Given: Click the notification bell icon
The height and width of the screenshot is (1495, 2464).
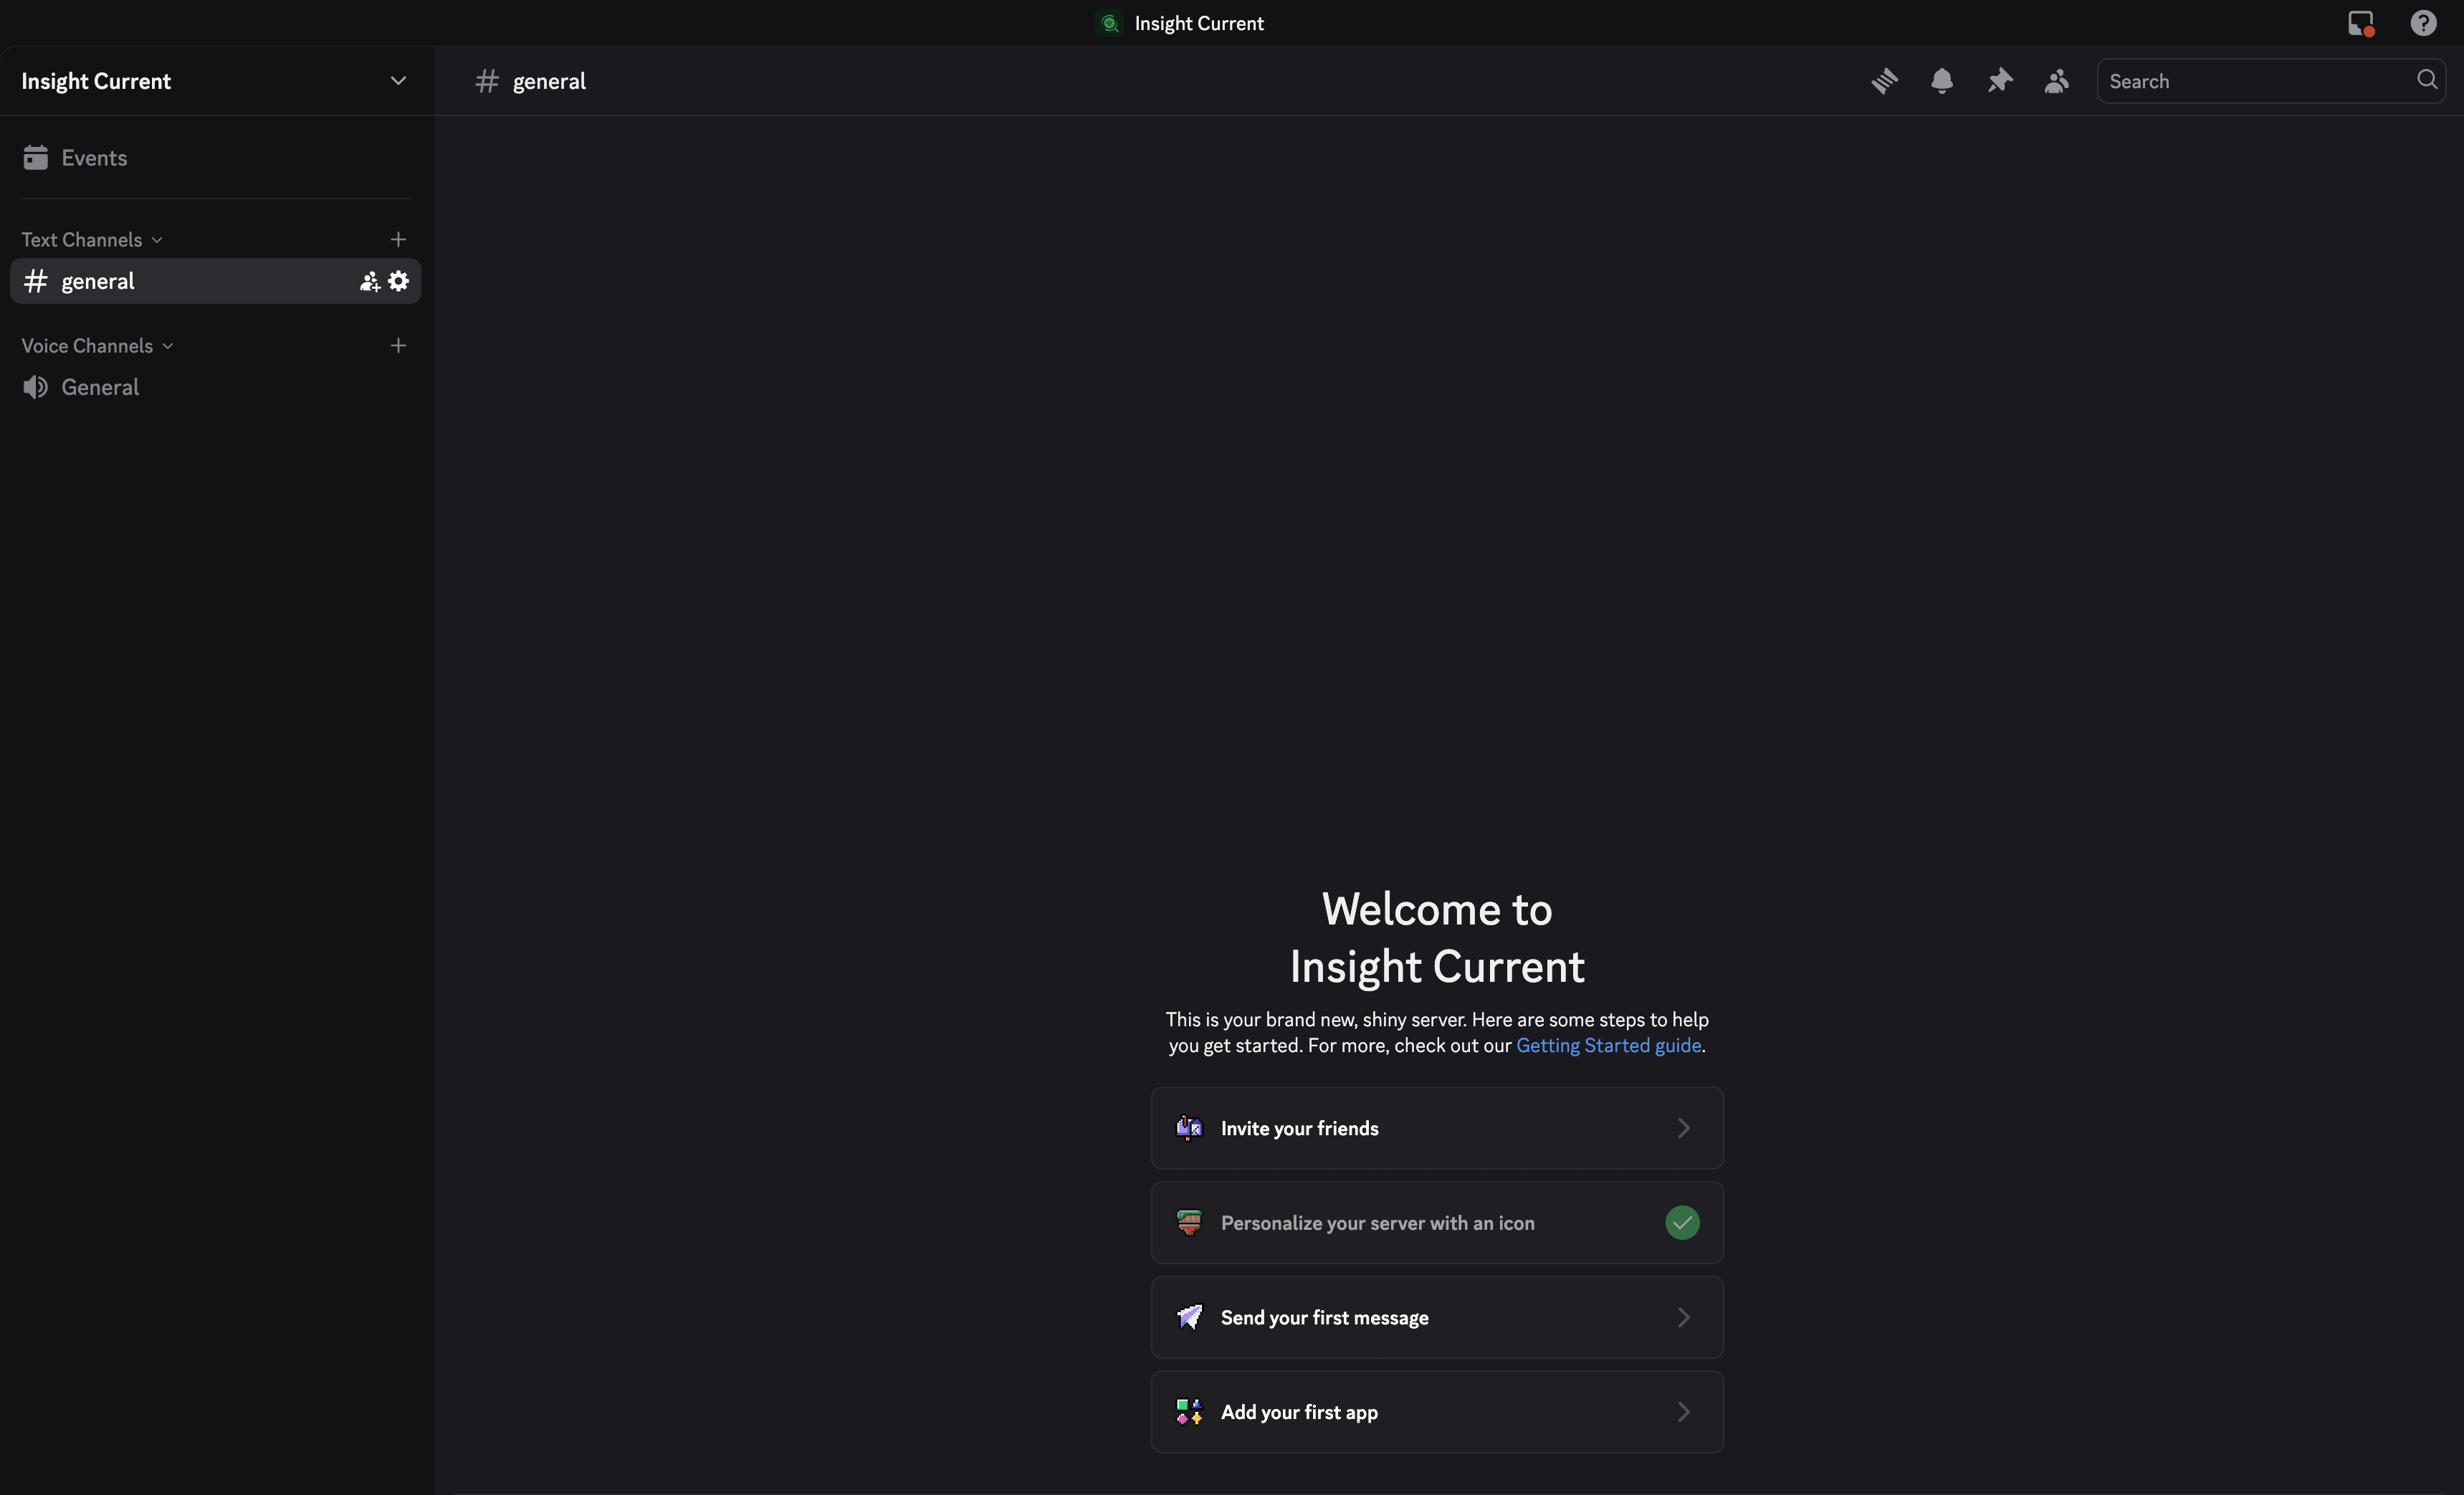Looking at the screenshot, I should click(x=1941, y=81).
